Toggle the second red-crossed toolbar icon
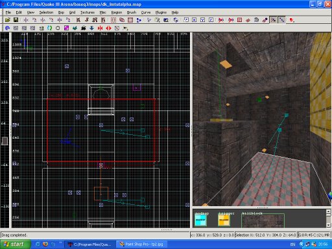332x249 pixels. click(231, 20)
